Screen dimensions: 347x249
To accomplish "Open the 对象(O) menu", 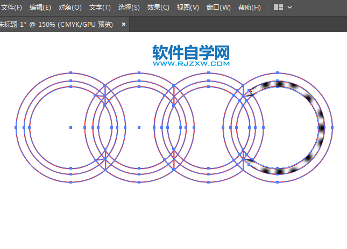I will point(70,8).
